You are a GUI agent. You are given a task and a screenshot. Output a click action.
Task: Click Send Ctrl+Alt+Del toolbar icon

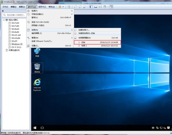(x=69, y=7)
